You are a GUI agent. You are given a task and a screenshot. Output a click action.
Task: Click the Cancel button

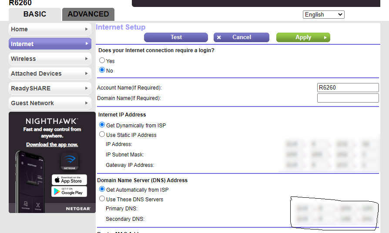coord(241,37)
